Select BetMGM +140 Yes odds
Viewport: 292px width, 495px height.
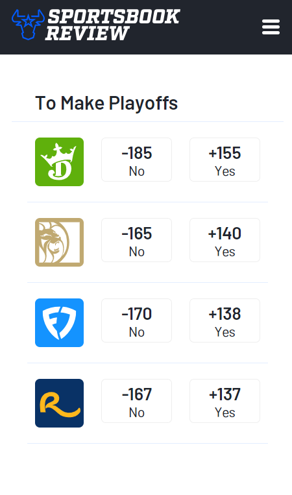click(x=225, y=240)
